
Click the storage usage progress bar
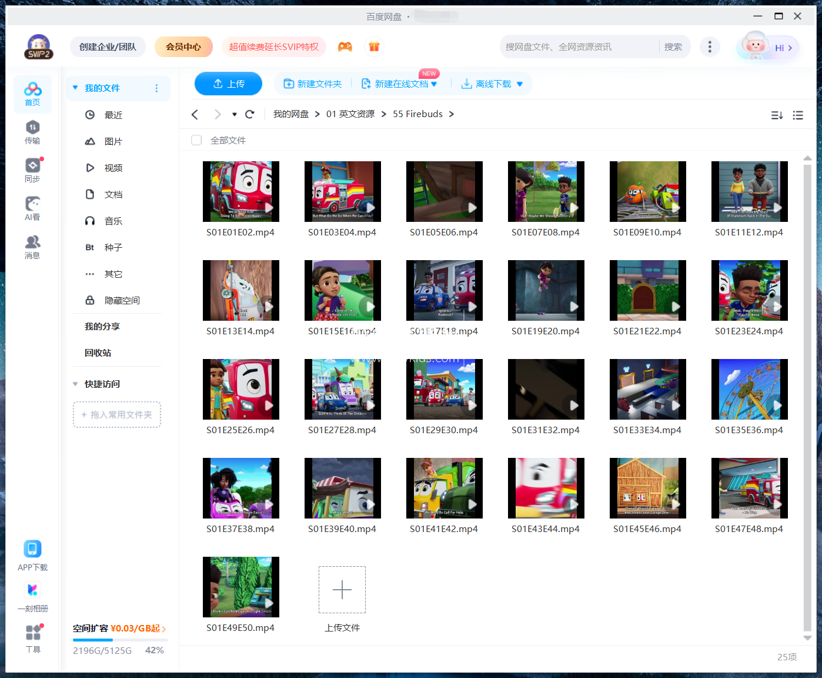(120, 640)
